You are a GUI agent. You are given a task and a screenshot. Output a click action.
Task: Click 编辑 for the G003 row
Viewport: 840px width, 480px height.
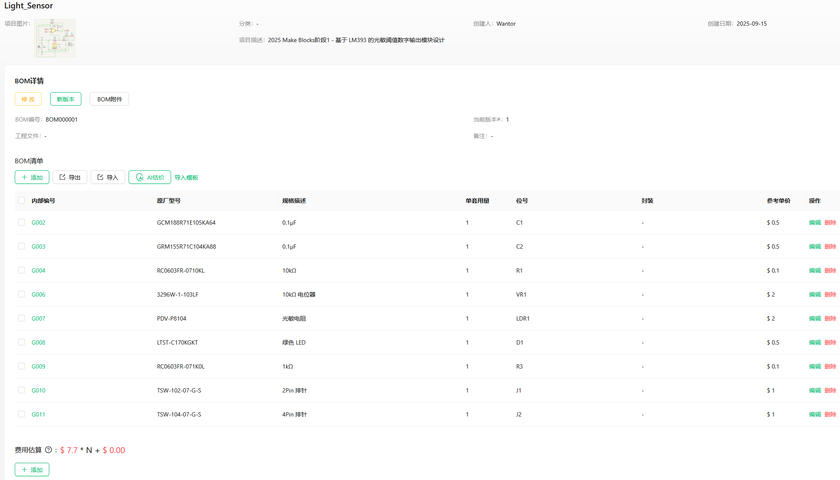[x=815, y=247]
